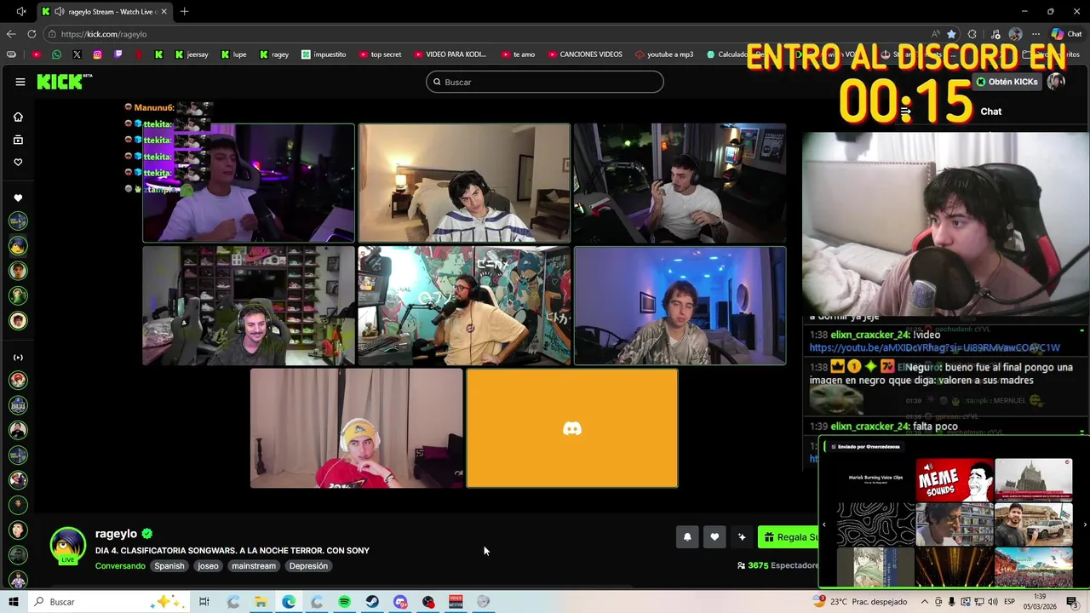Select the rageylo Stream browser tab

click(104, 12)
